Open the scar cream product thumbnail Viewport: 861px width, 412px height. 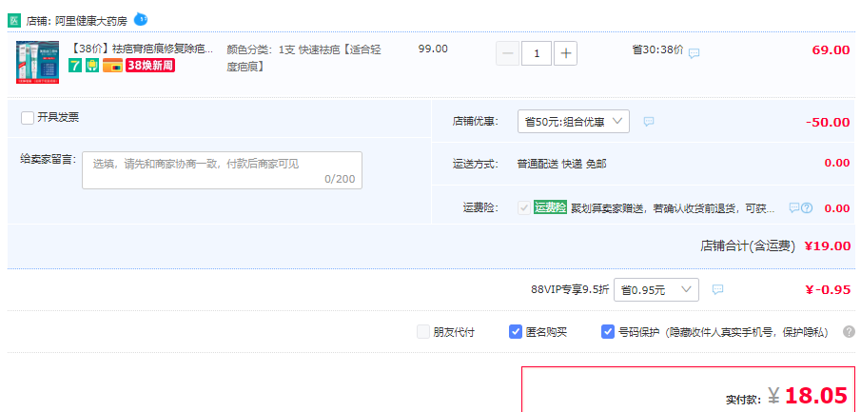tap(37, 62)
